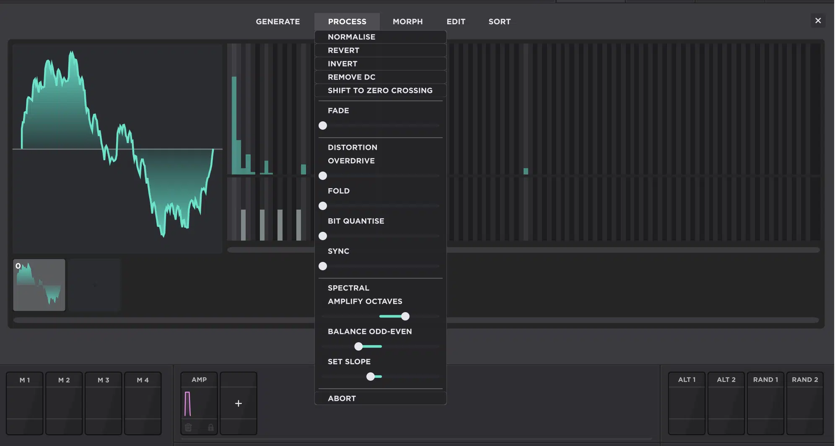This screenshot has width=835, height=446.
Task: Move the AMPLIFY OCTAVES slider handle
Action: tap(405, 316)
